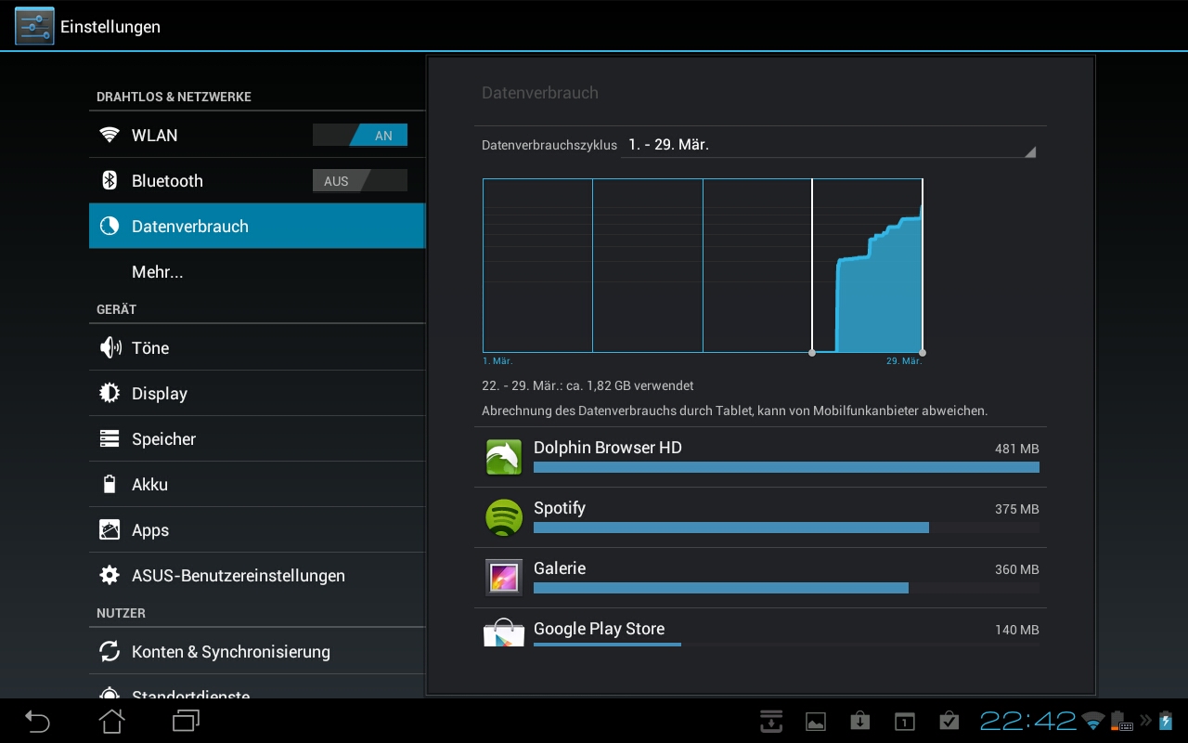Open Bluetooth settings

point(257,180)
